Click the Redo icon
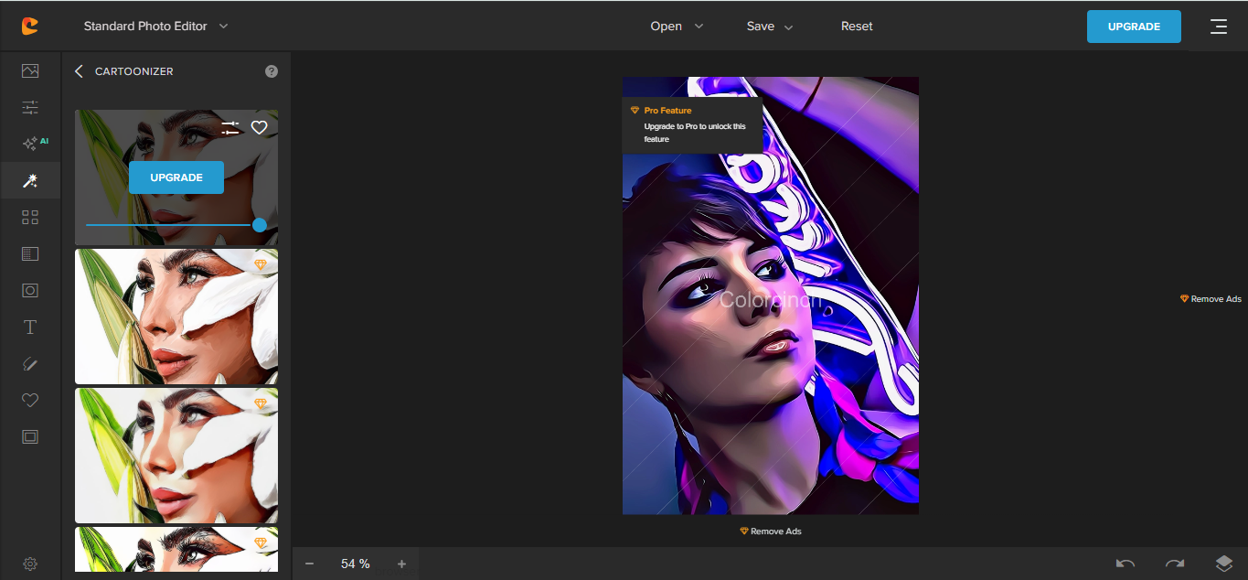This screenshot has height=580, width=1248. tap(1174, 564)
